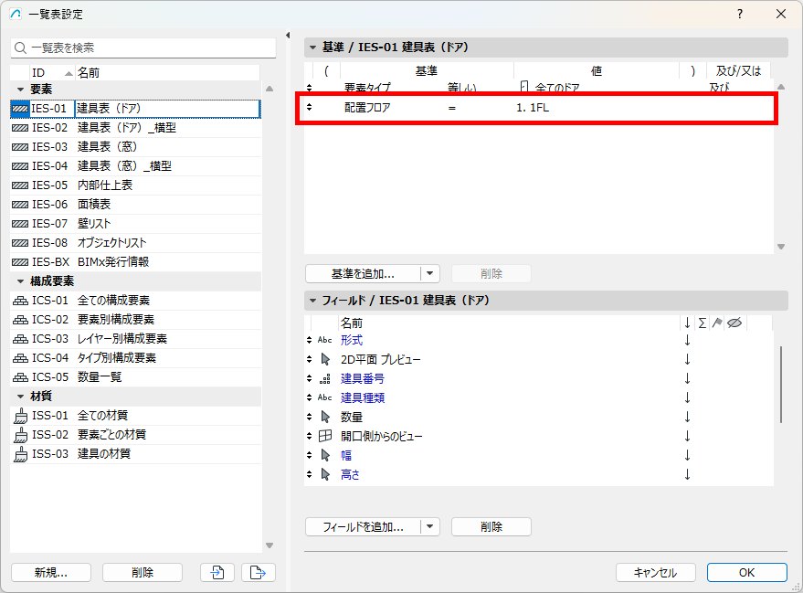Toggle sort order arrow for 開口側からのビュー
The image size is (803, 593).
[687, 436]
